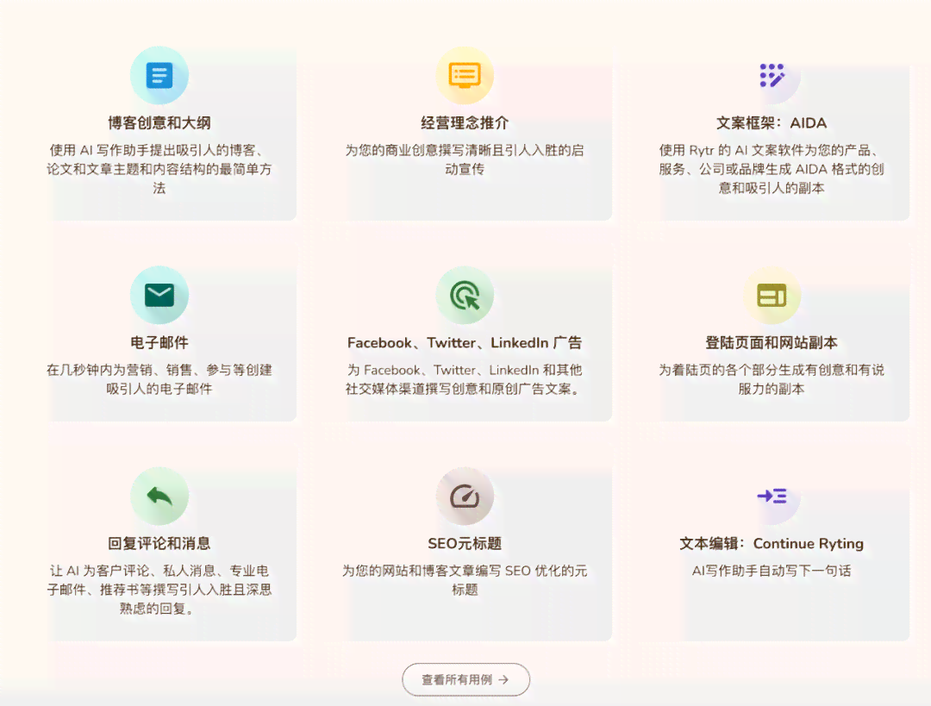The height and width of the screenshot is (706, 931).
Task: Click the green envelope email icon
Action: (159, 295)
